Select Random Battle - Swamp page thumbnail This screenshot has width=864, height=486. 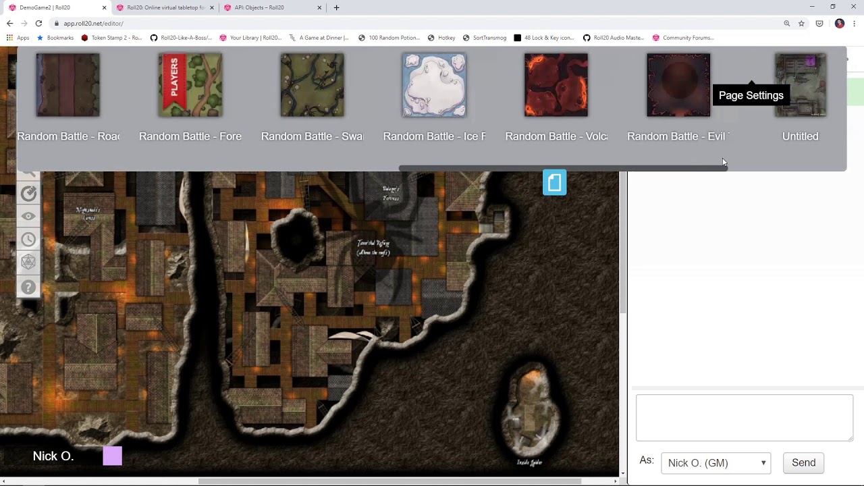coord(313,85)
